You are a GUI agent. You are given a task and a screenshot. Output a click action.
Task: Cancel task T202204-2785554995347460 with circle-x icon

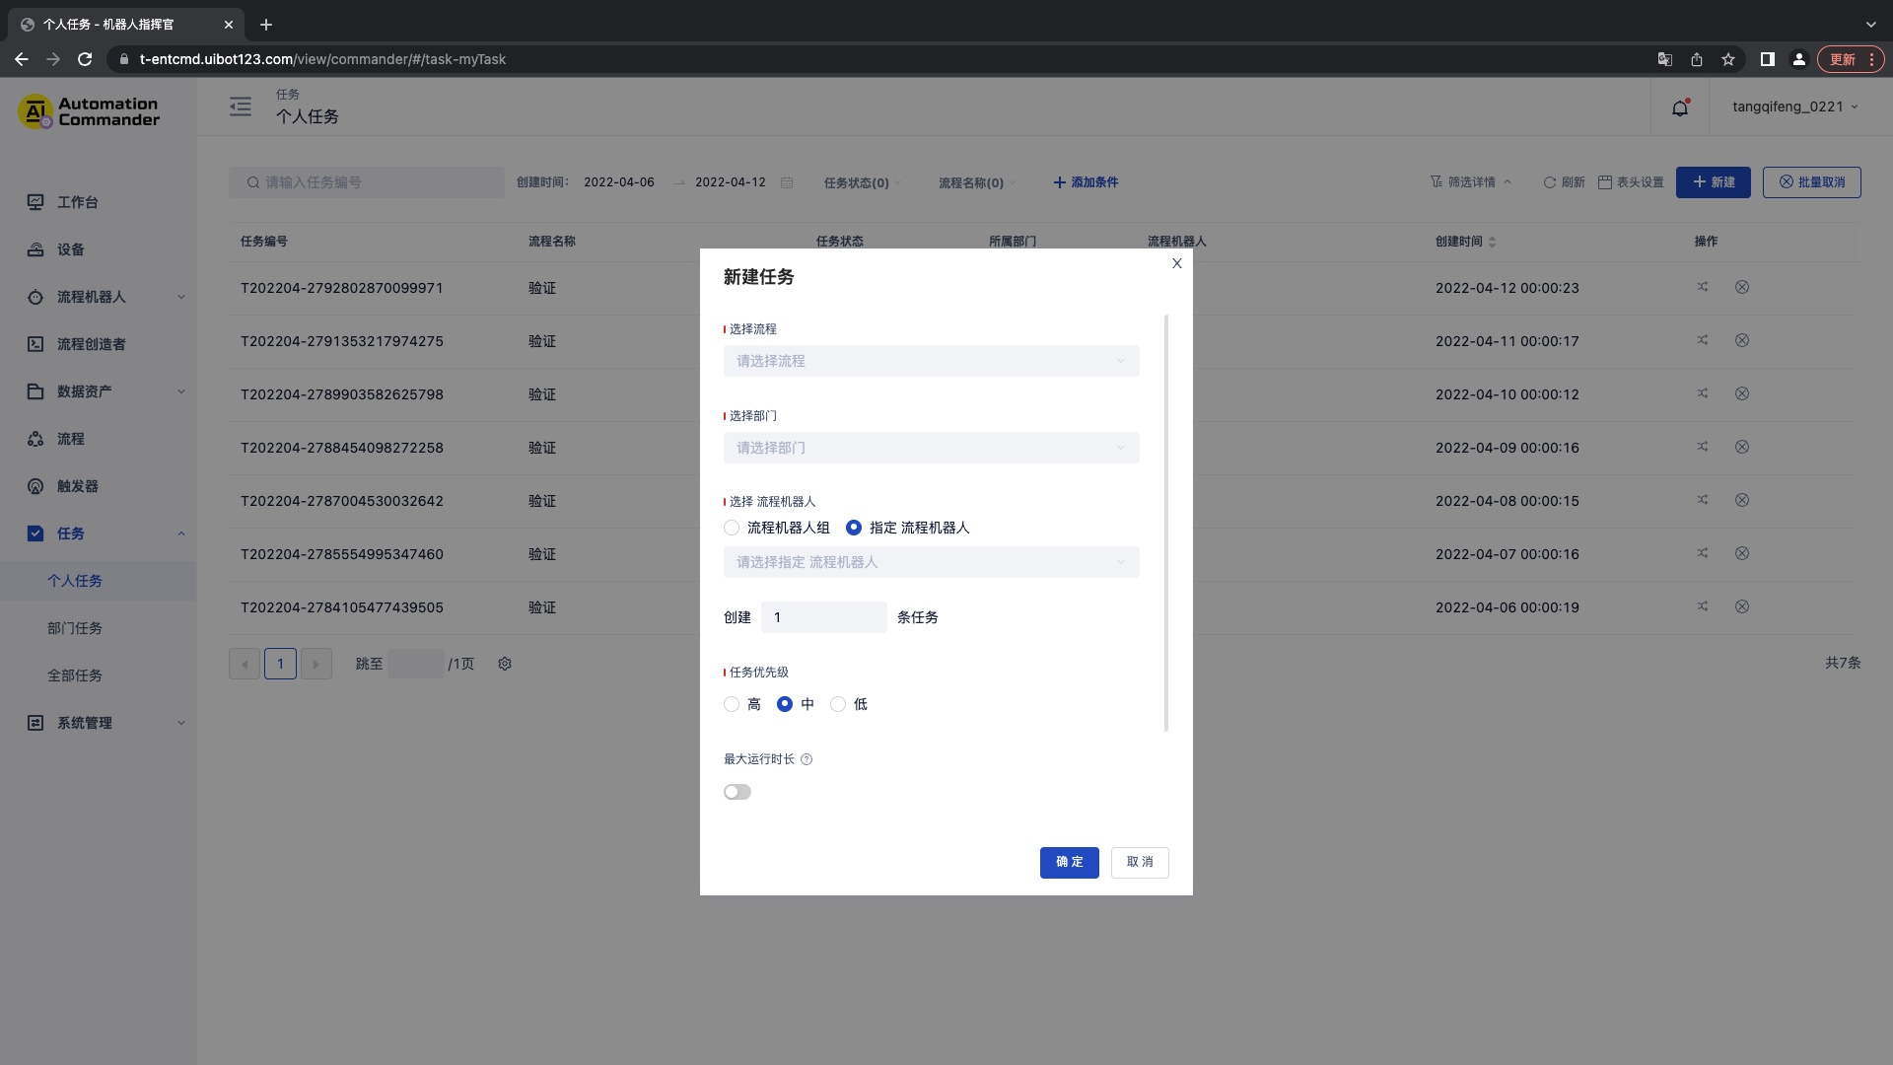(1742, 553)
